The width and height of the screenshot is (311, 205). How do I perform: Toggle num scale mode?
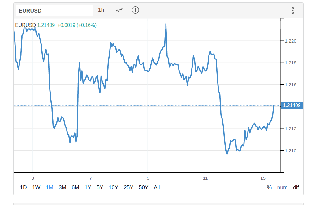282,187
